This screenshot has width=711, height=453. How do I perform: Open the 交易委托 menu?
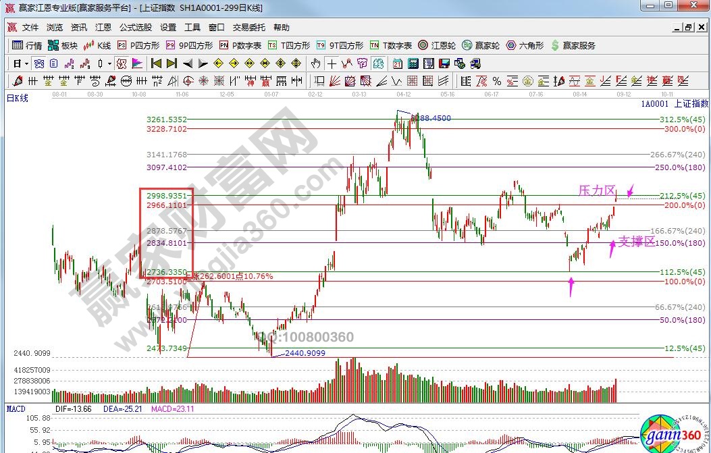(248, 28)
